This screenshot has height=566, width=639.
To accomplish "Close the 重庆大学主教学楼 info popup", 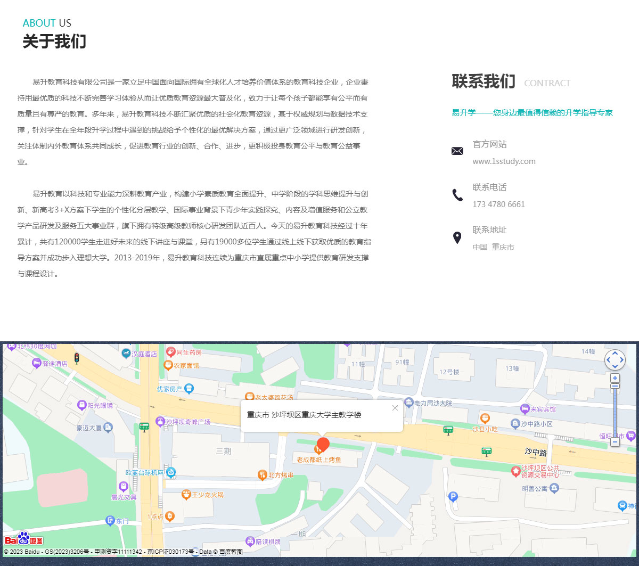I will pos(395,408).
